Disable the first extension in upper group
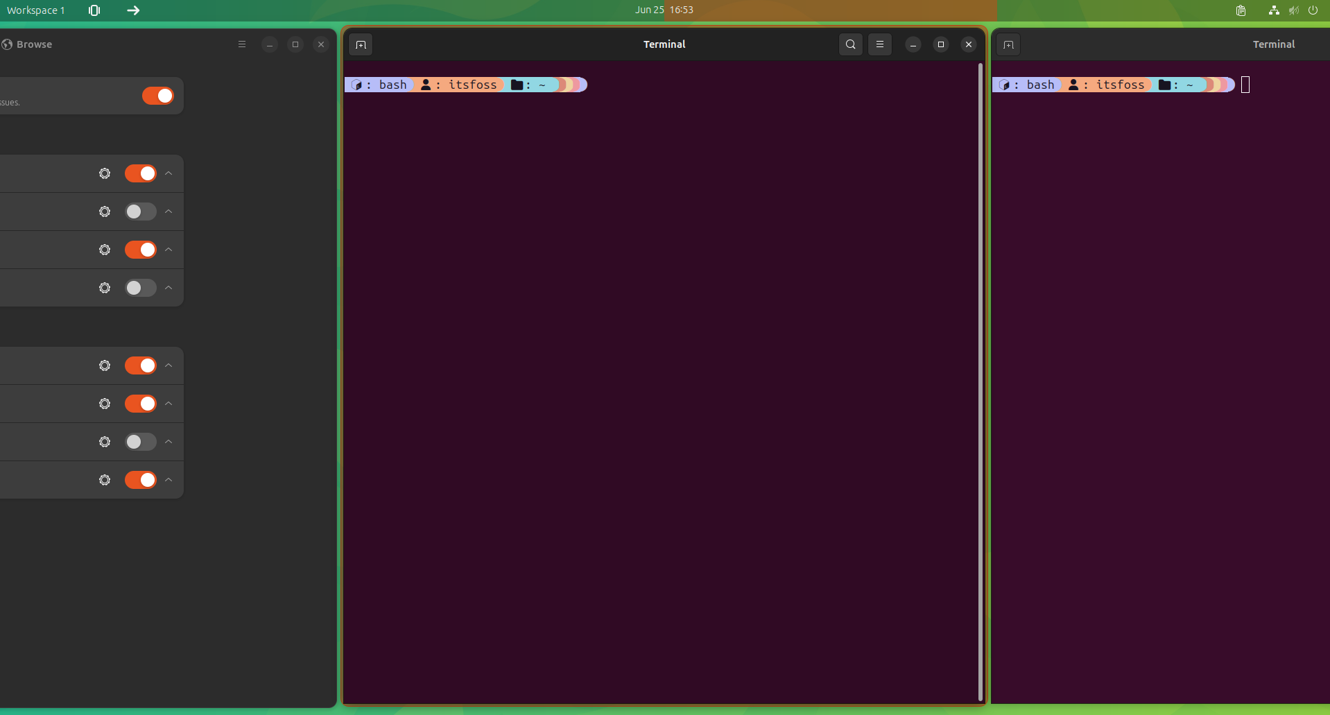The image size is (1330, 715). 141,173
